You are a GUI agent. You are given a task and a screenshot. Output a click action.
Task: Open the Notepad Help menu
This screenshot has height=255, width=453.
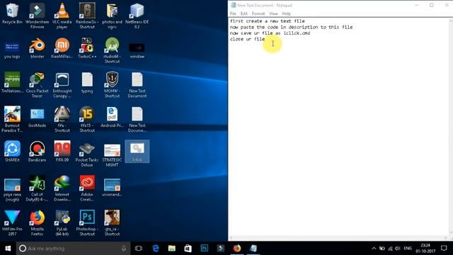pyautogui.click(x=286, y=13)
